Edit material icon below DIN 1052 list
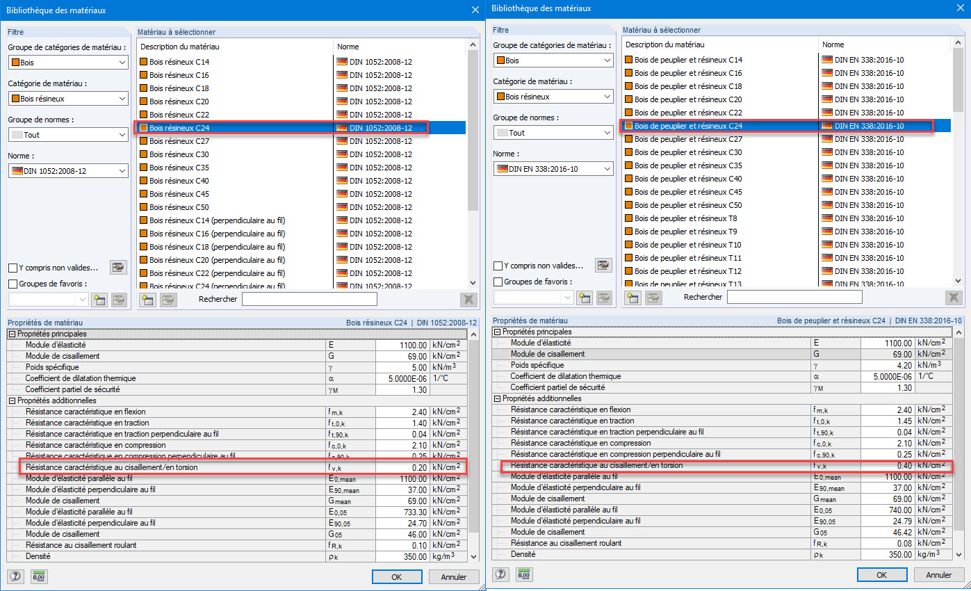The width and height of the screenshot is (971, 591). [x=168, y=300]
